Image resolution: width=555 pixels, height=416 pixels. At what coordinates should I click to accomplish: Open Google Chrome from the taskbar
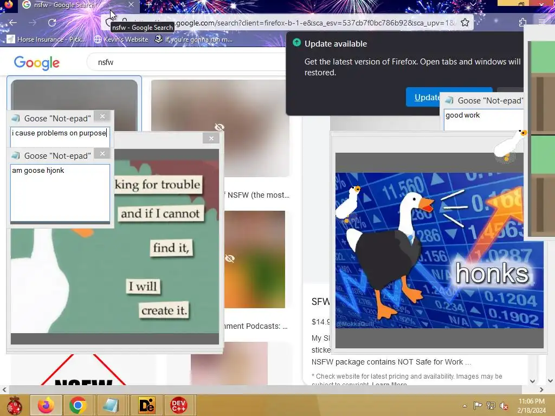pos(78,405)
